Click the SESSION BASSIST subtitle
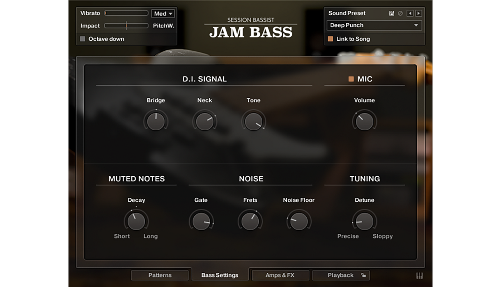The width and height of the screenshot is (501, 287). coord(250,20)
